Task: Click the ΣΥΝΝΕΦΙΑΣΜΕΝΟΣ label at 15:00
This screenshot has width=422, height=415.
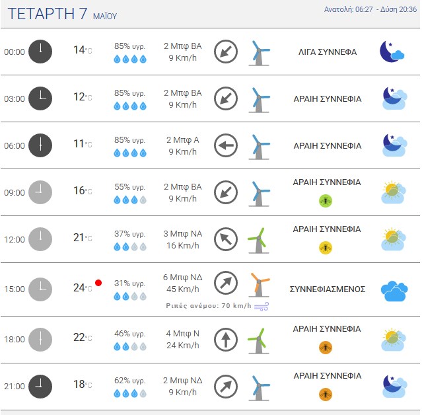Action: coord(328,289)
